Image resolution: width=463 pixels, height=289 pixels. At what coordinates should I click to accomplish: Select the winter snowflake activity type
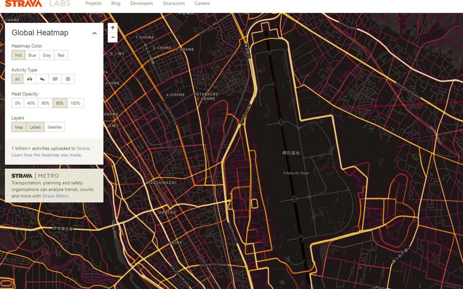(68, 79)
